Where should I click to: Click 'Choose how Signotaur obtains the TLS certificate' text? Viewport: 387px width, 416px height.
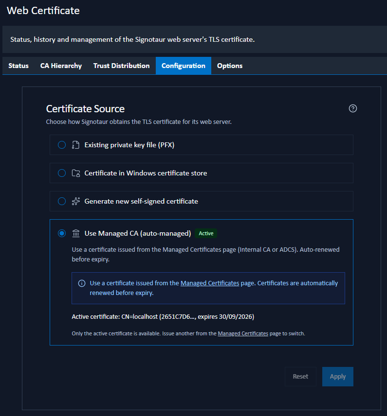click(139, 122)
